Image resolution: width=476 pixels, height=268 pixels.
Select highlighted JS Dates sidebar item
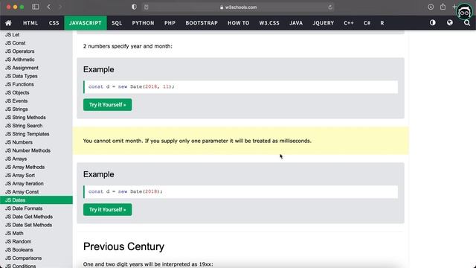tap(36, 200)
